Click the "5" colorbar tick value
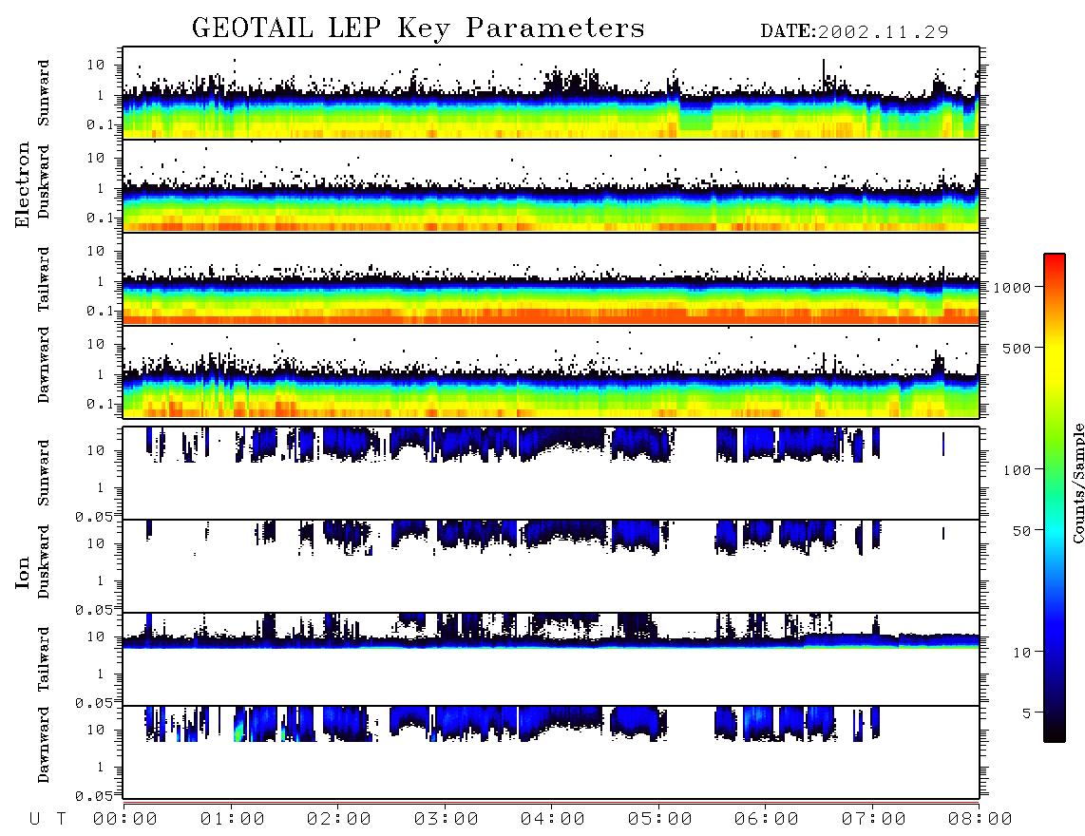Screen dimensions: 1085x836 (1026, 712)
